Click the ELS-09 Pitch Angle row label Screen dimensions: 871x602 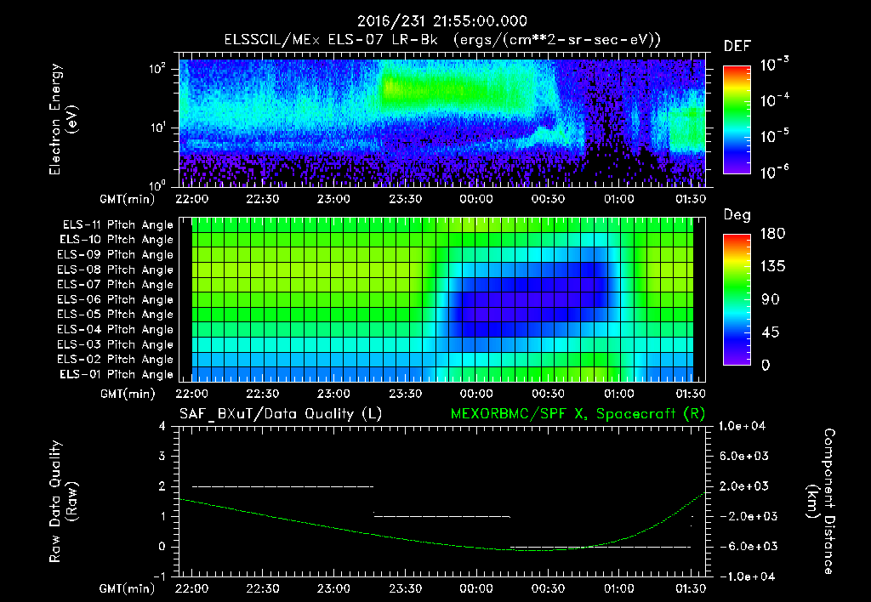click(116, 255)
